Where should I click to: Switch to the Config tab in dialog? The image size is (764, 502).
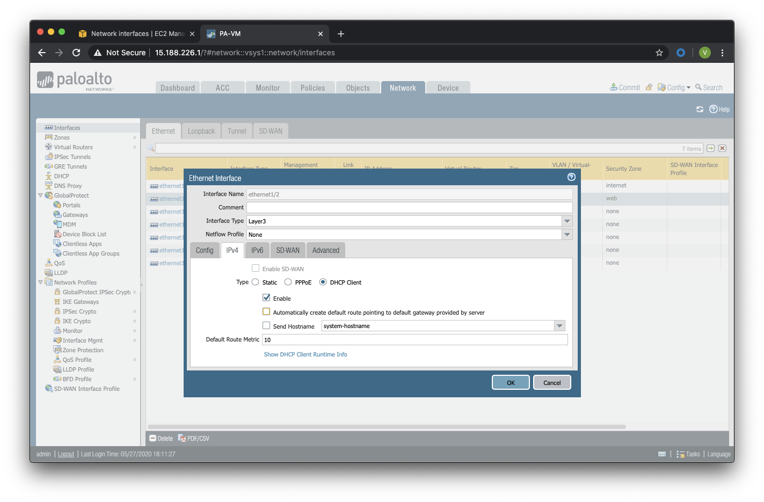[205, 250]
